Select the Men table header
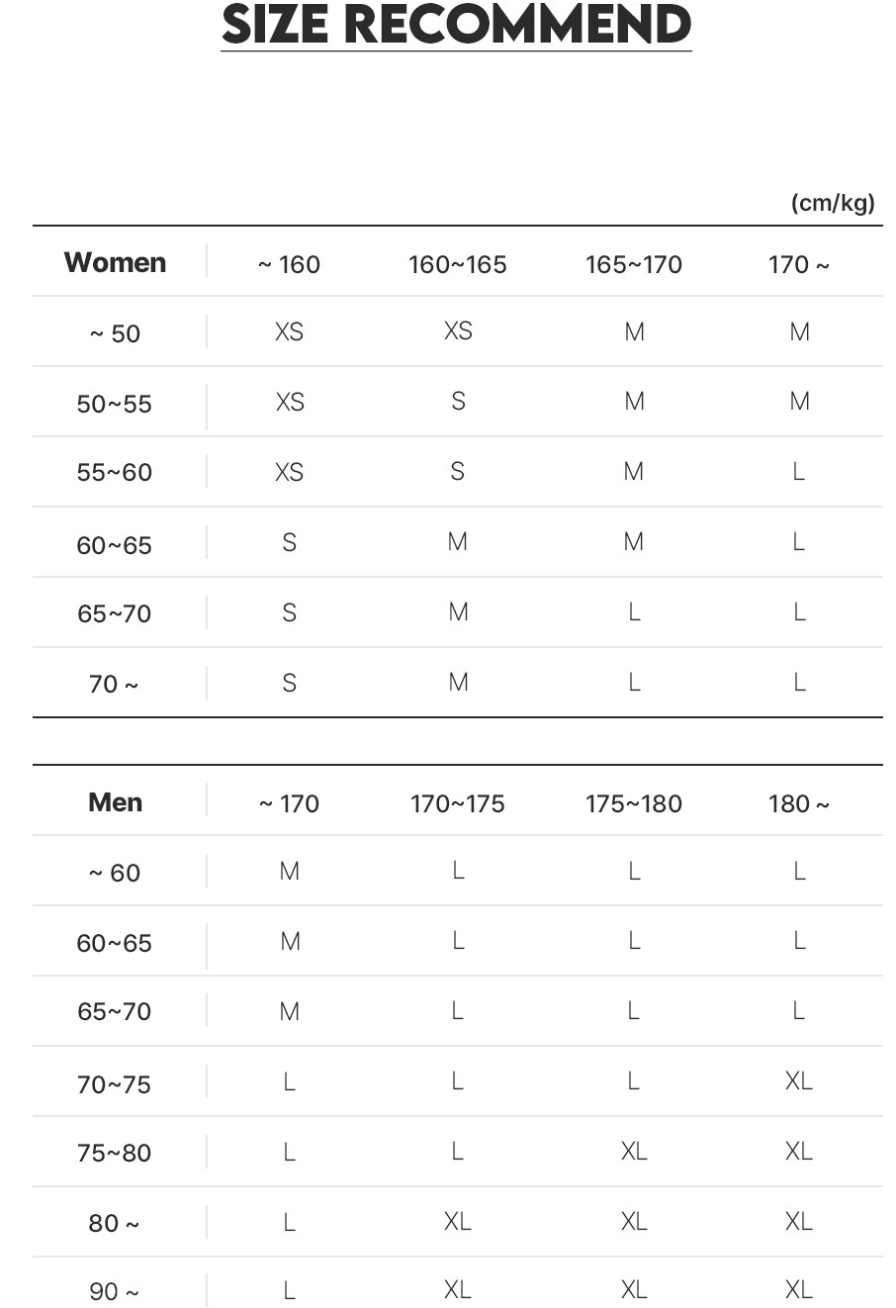 point(115,802)
